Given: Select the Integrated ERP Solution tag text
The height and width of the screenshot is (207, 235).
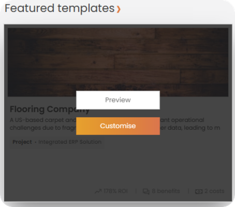Looking at the screenshot, I should [x=70, y=142].
